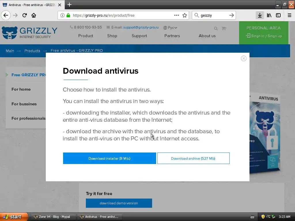Open the Partners menu
Viewport: 295px width, 221px height.
[x=172, y=36]
